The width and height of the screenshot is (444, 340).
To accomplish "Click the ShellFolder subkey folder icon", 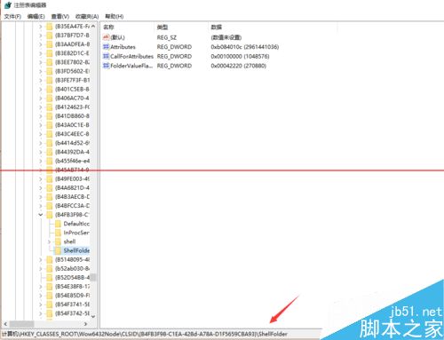I will pyautogui.click(x=58, y=250).
